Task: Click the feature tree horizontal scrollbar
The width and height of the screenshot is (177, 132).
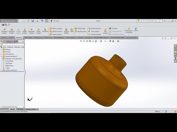Action: click(10, 107)
